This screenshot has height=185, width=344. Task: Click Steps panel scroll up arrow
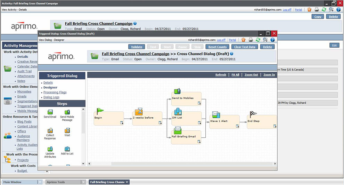[83, 109]
